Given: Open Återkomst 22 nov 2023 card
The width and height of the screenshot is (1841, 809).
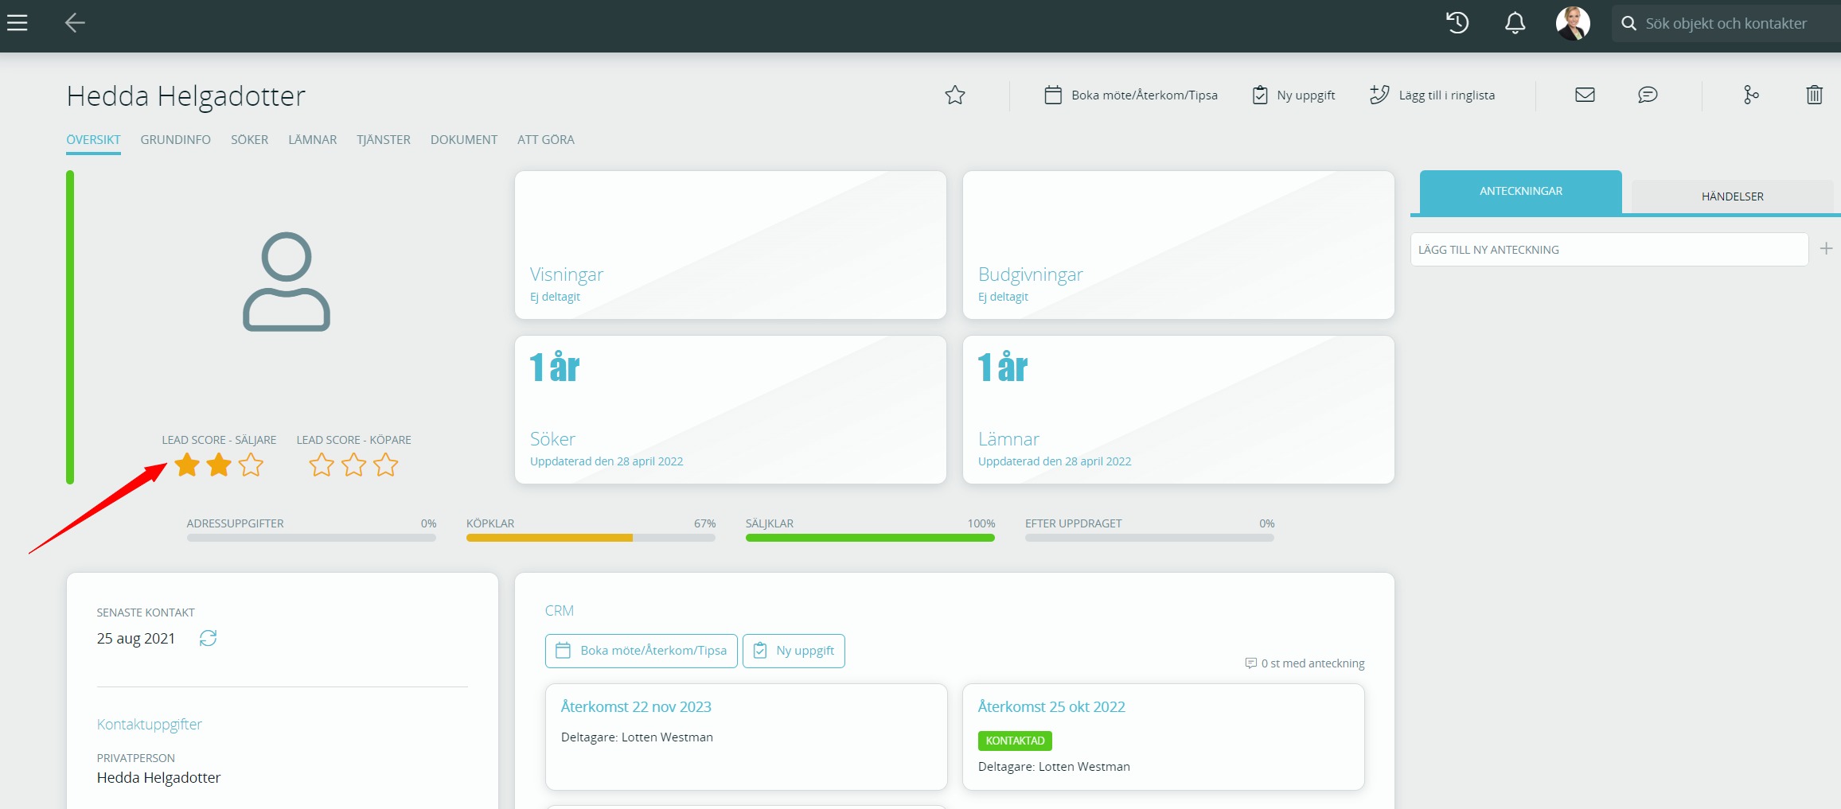Looking at the screenshot, I should coord(747,737).
